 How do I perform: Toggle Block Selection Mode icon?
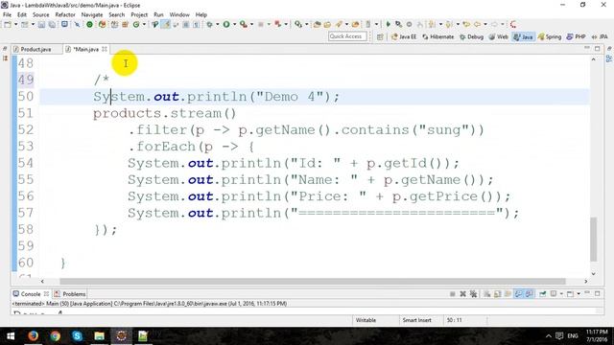185,24
